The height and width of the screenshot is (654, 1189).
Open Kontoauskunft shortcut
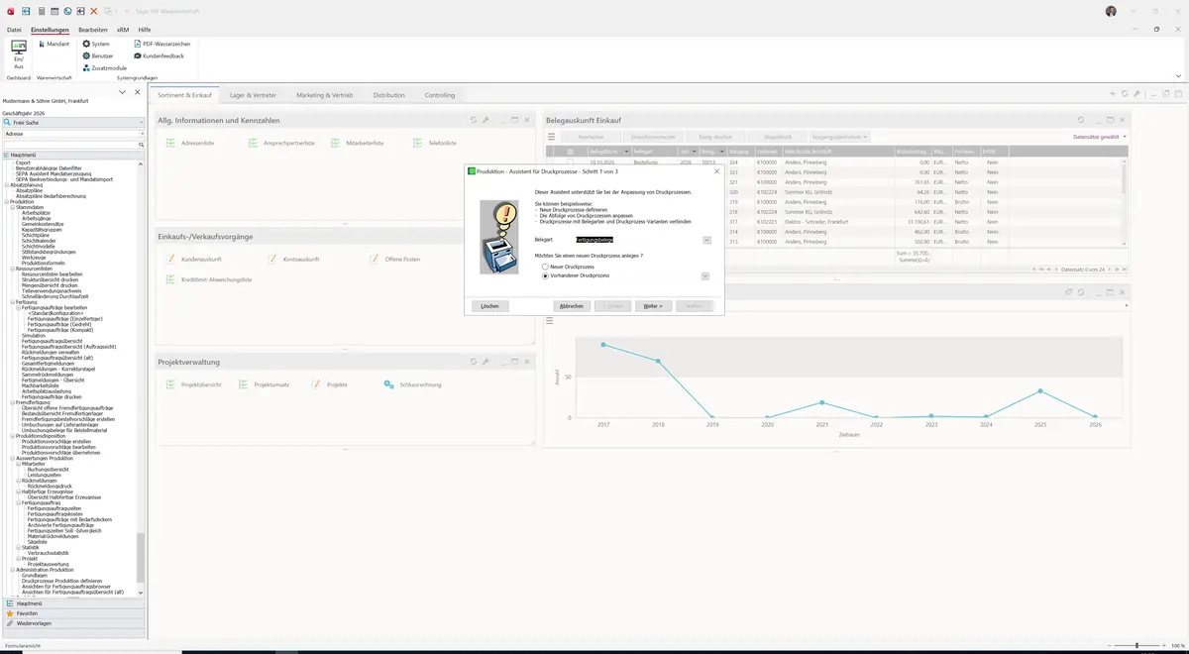pos(293,259)
